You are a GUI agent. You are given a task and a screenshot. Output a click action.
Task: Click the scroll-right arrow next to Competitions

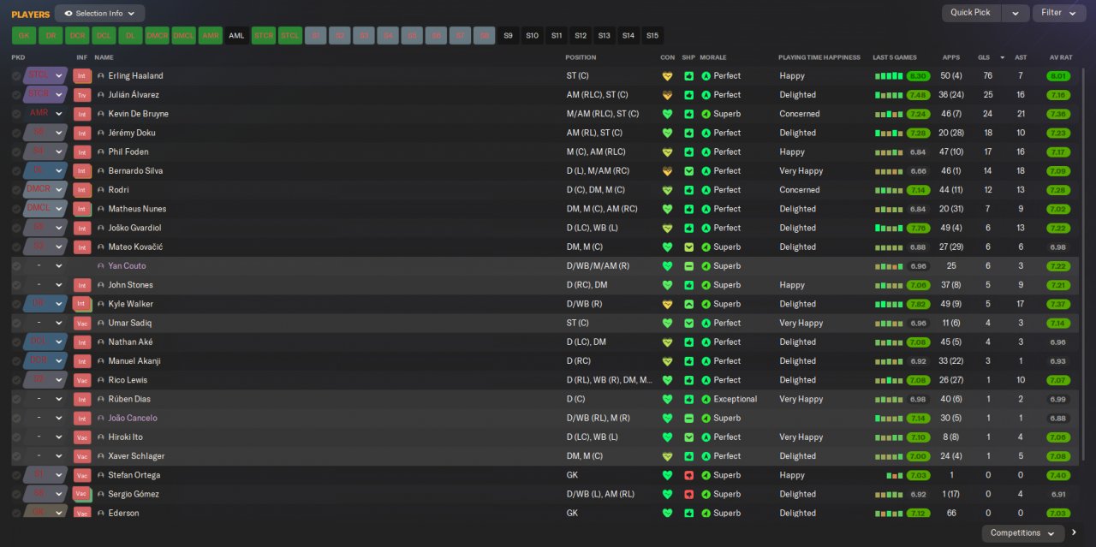coord(1075,532)
